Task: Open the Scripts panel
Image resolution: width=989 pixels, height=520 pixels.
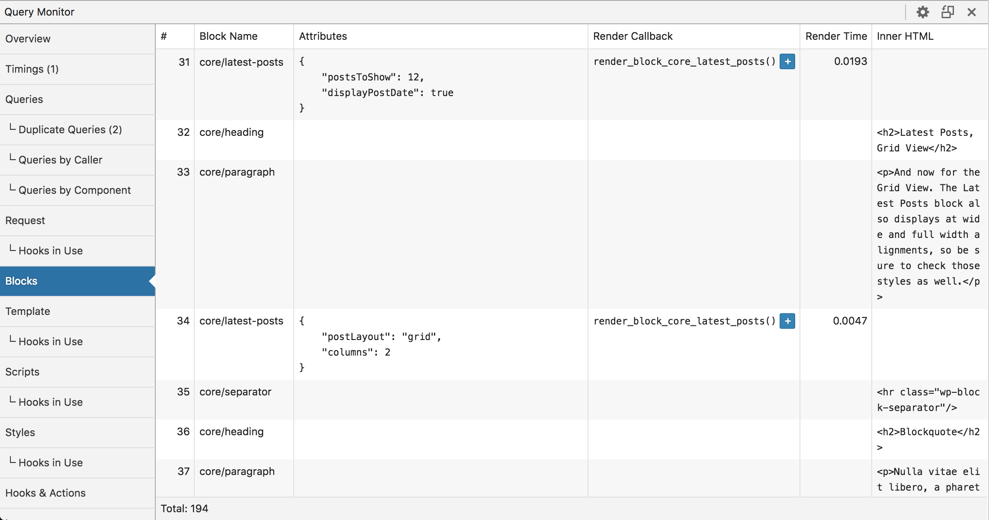Action: pos(77,372)
